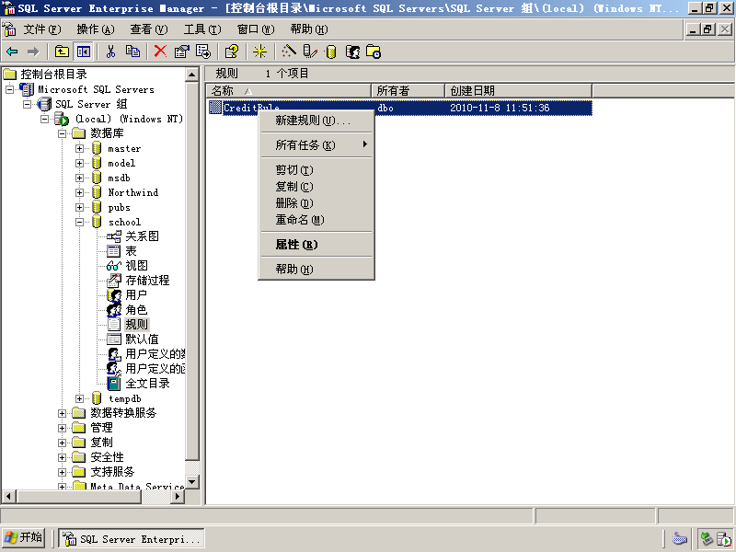Screen dimensions: 736x552
Task: Select the 全文目录 full-text catalog node
Action: tap(147, 384)
